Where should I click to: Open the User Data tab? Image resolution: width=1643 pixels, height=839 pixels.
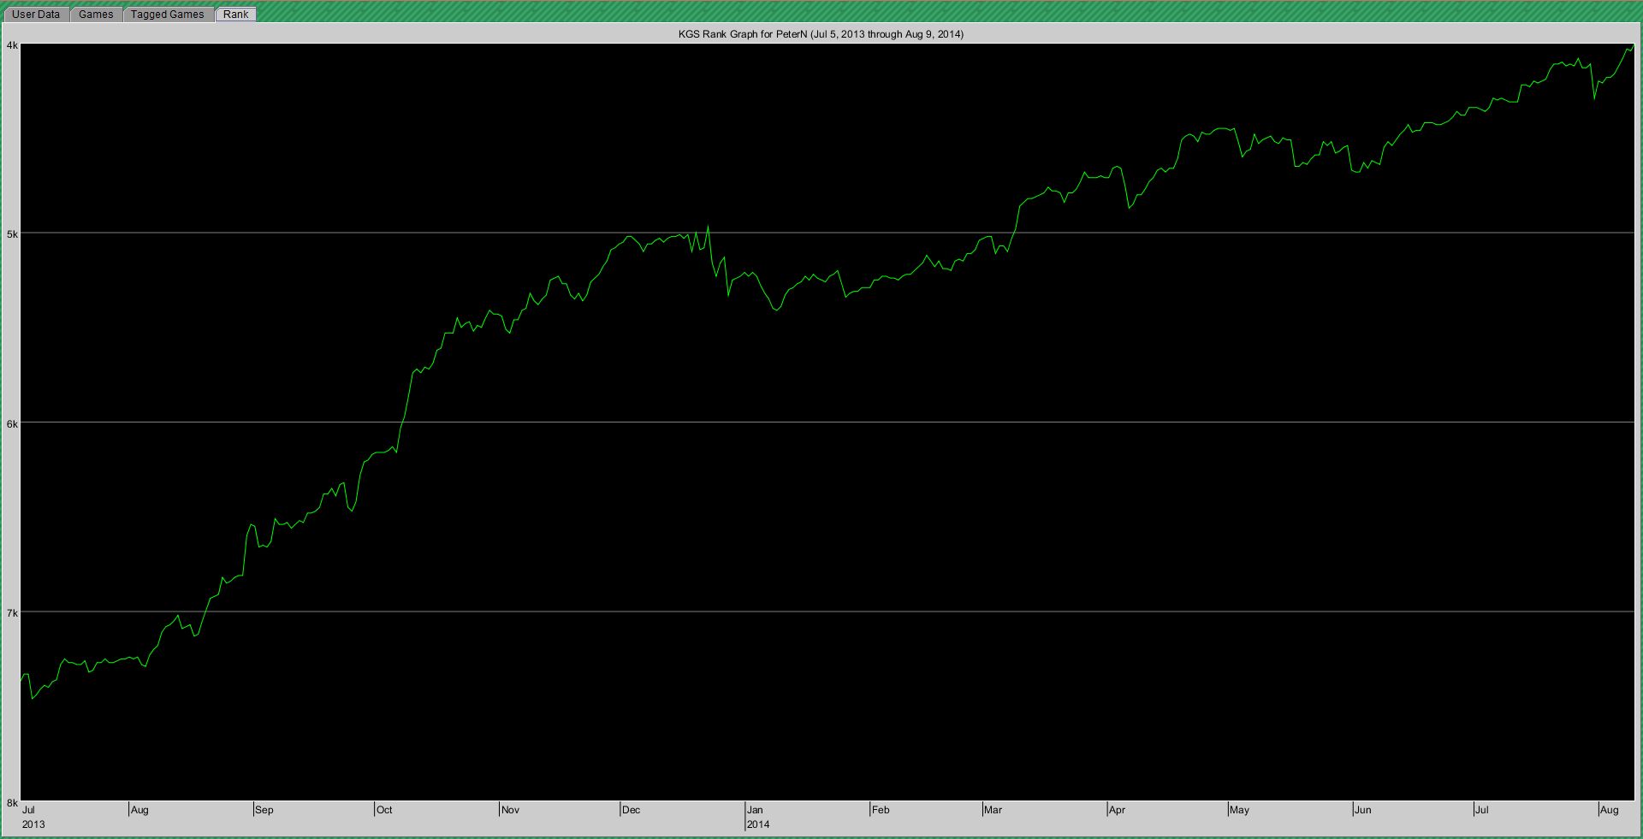tap(36, 15)
